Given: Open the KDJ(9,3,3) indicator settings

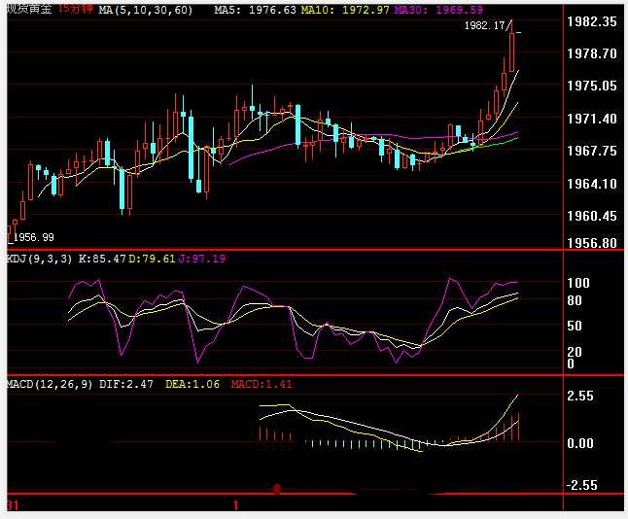Looking at the screenshot, I should [x=41, y=259].
